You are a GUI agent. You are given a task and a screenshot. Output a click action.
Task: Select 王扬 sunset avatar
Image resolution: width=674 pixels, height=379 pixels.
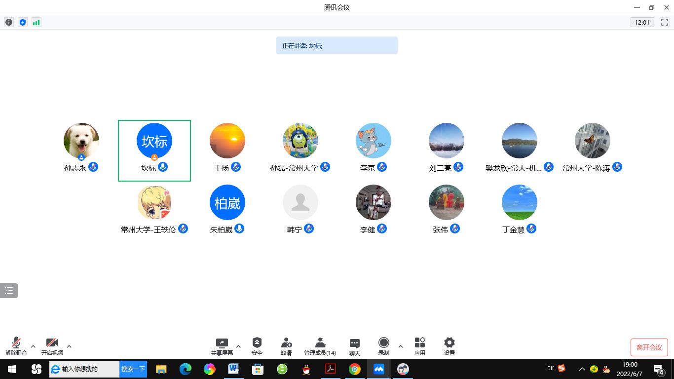(227, 141)
